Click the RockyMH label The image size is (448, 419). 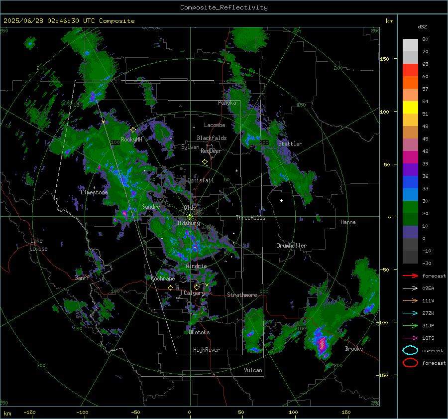[x=131, y=140]
